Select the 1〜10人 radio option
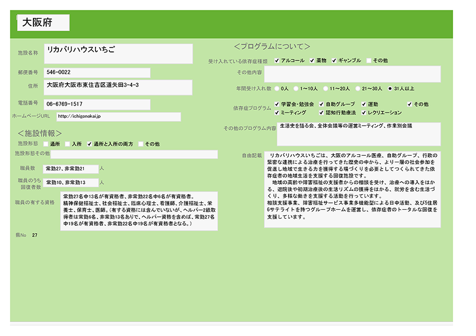The height and width of the screenshot is (336, 476). click(296, 88)
